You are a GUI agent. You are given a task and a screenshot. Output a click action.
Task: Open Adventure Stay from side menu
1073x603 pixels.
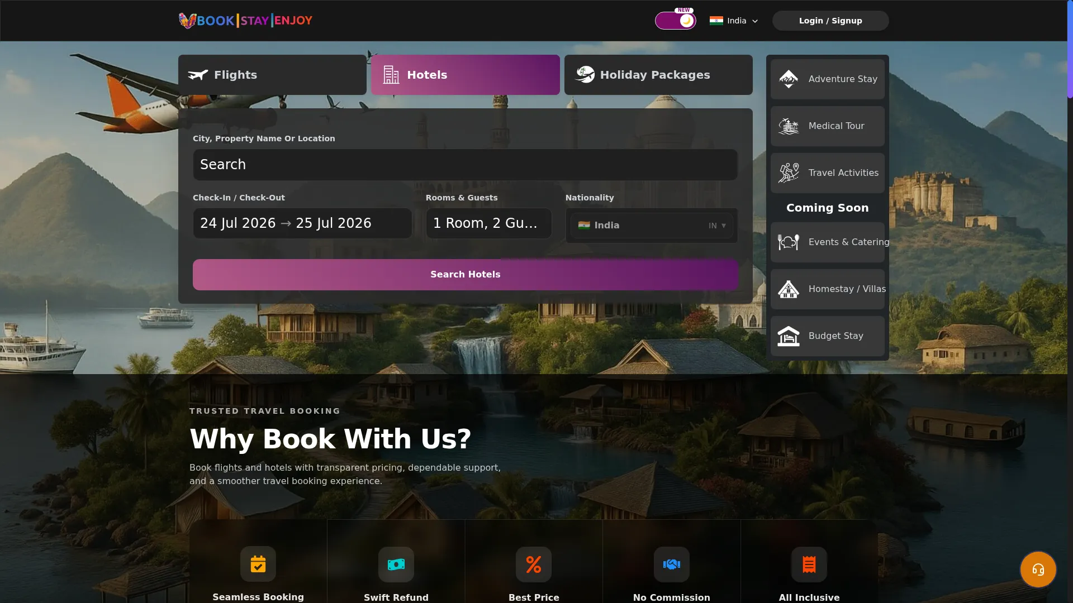(828, 79)
